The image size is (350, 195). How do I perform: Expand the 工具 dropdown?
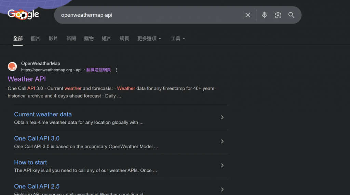[178, 39]
